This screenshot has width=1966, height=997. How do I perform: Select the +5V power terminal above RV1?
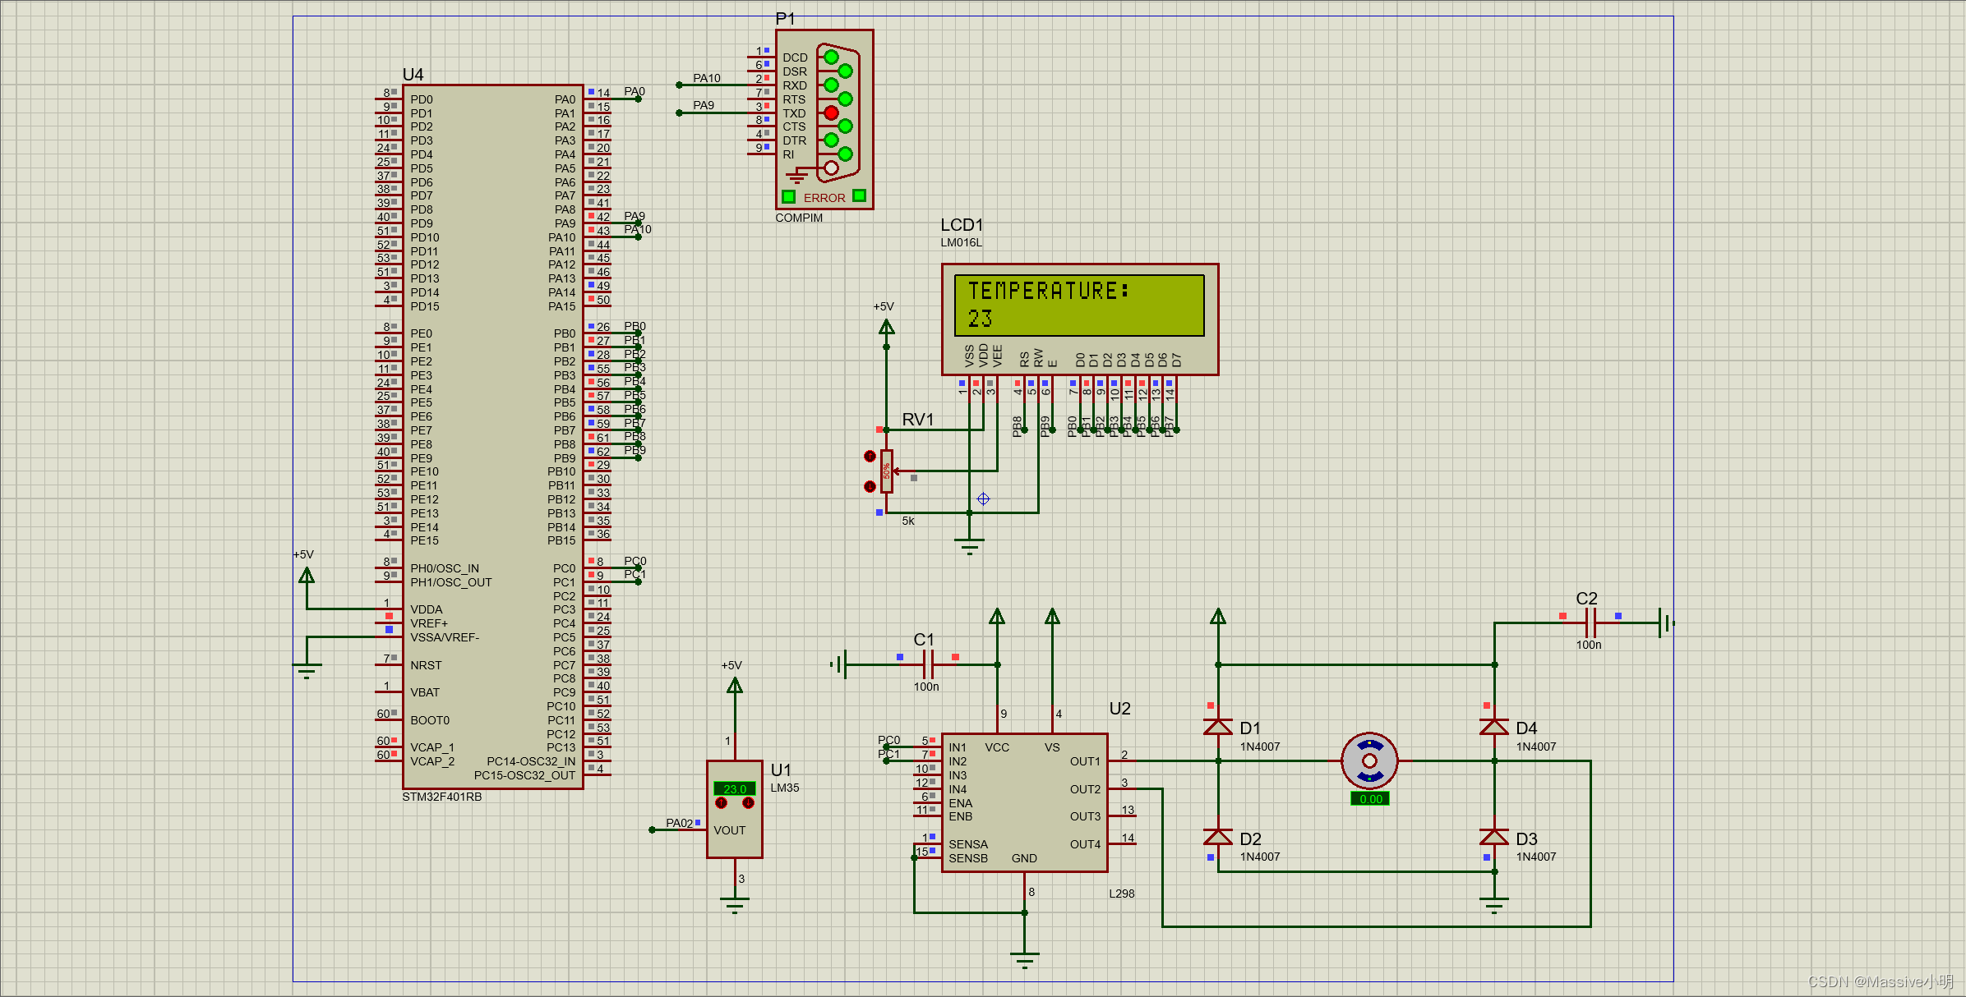[885, 324]
